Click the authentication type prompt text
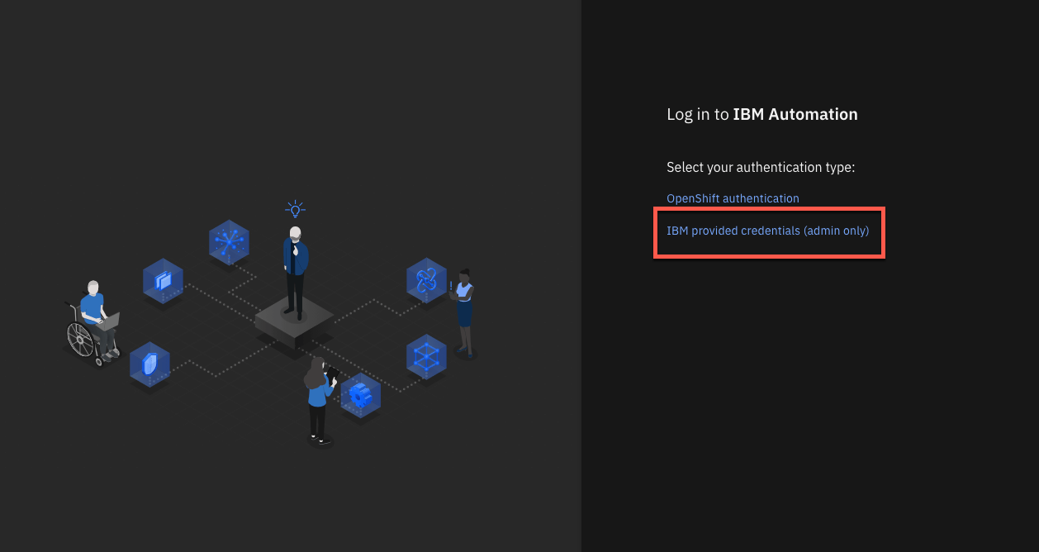 [x=761, y=167]
